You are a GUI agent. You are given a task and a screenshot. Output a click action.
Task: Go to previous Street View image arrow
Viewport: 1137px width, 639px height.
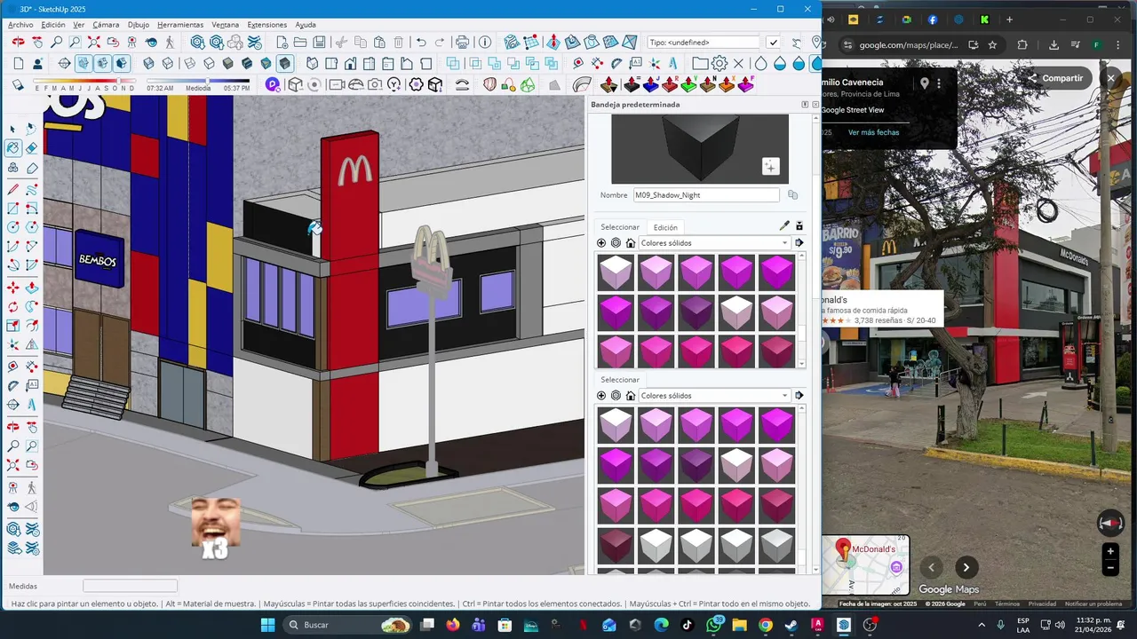[931, 567]
